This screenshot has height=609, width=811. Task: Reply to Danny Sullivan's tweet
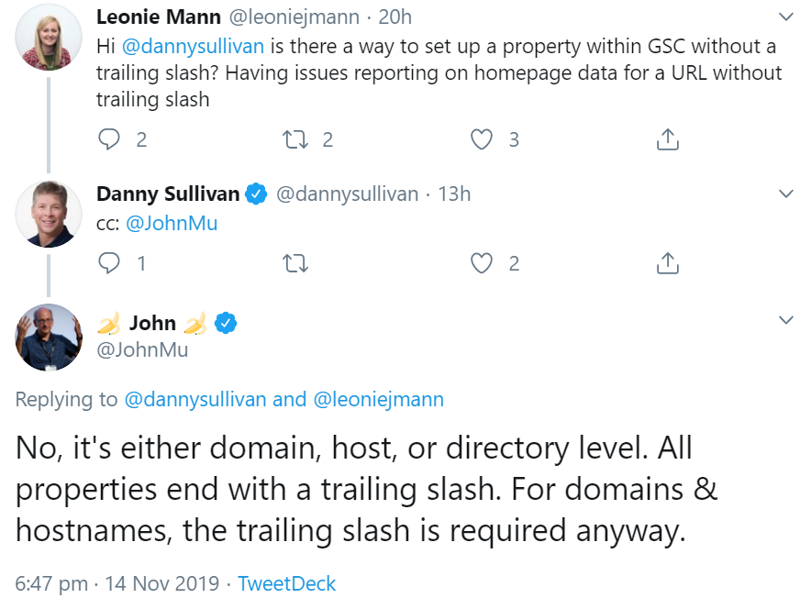tap(109, 264)
